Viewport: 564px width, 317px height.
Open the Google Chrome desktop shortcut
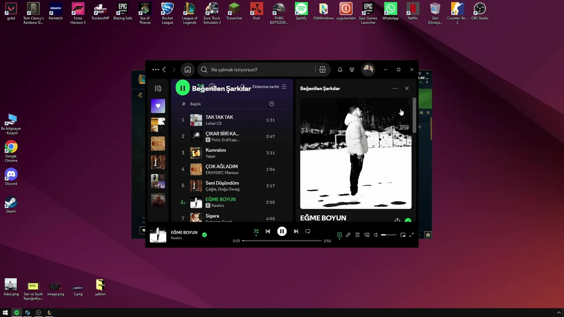(x=11, y=151)
